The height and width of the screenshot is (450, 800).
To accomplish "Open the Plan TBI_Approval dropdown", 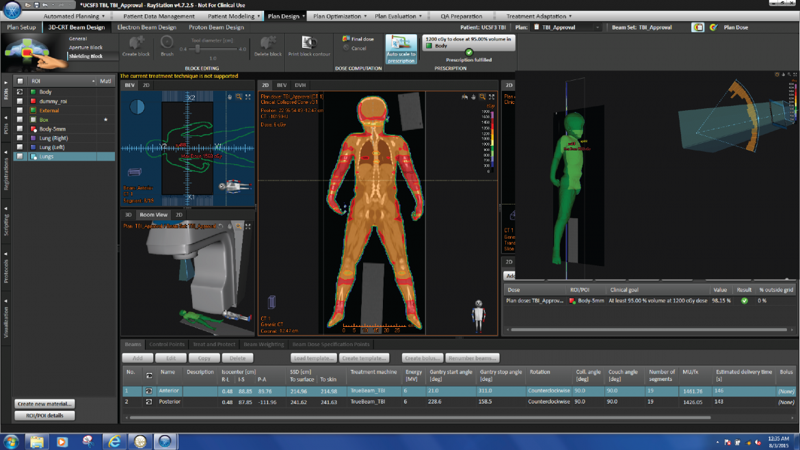I will click(568, 27).
